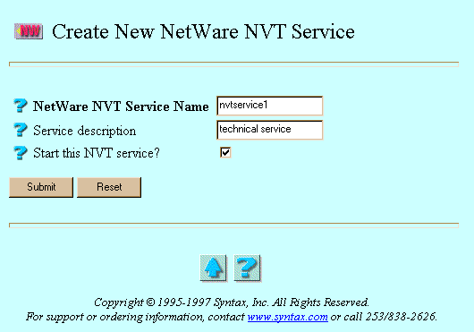Click the Start this NVT service? label
This screenshot has width=474, height=332.
click(97, 153)
